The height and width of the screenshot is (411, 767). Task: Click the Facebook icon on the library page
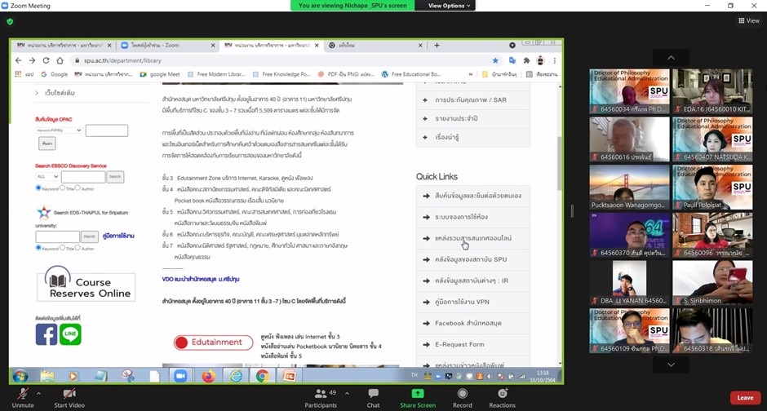click(46, 335)
